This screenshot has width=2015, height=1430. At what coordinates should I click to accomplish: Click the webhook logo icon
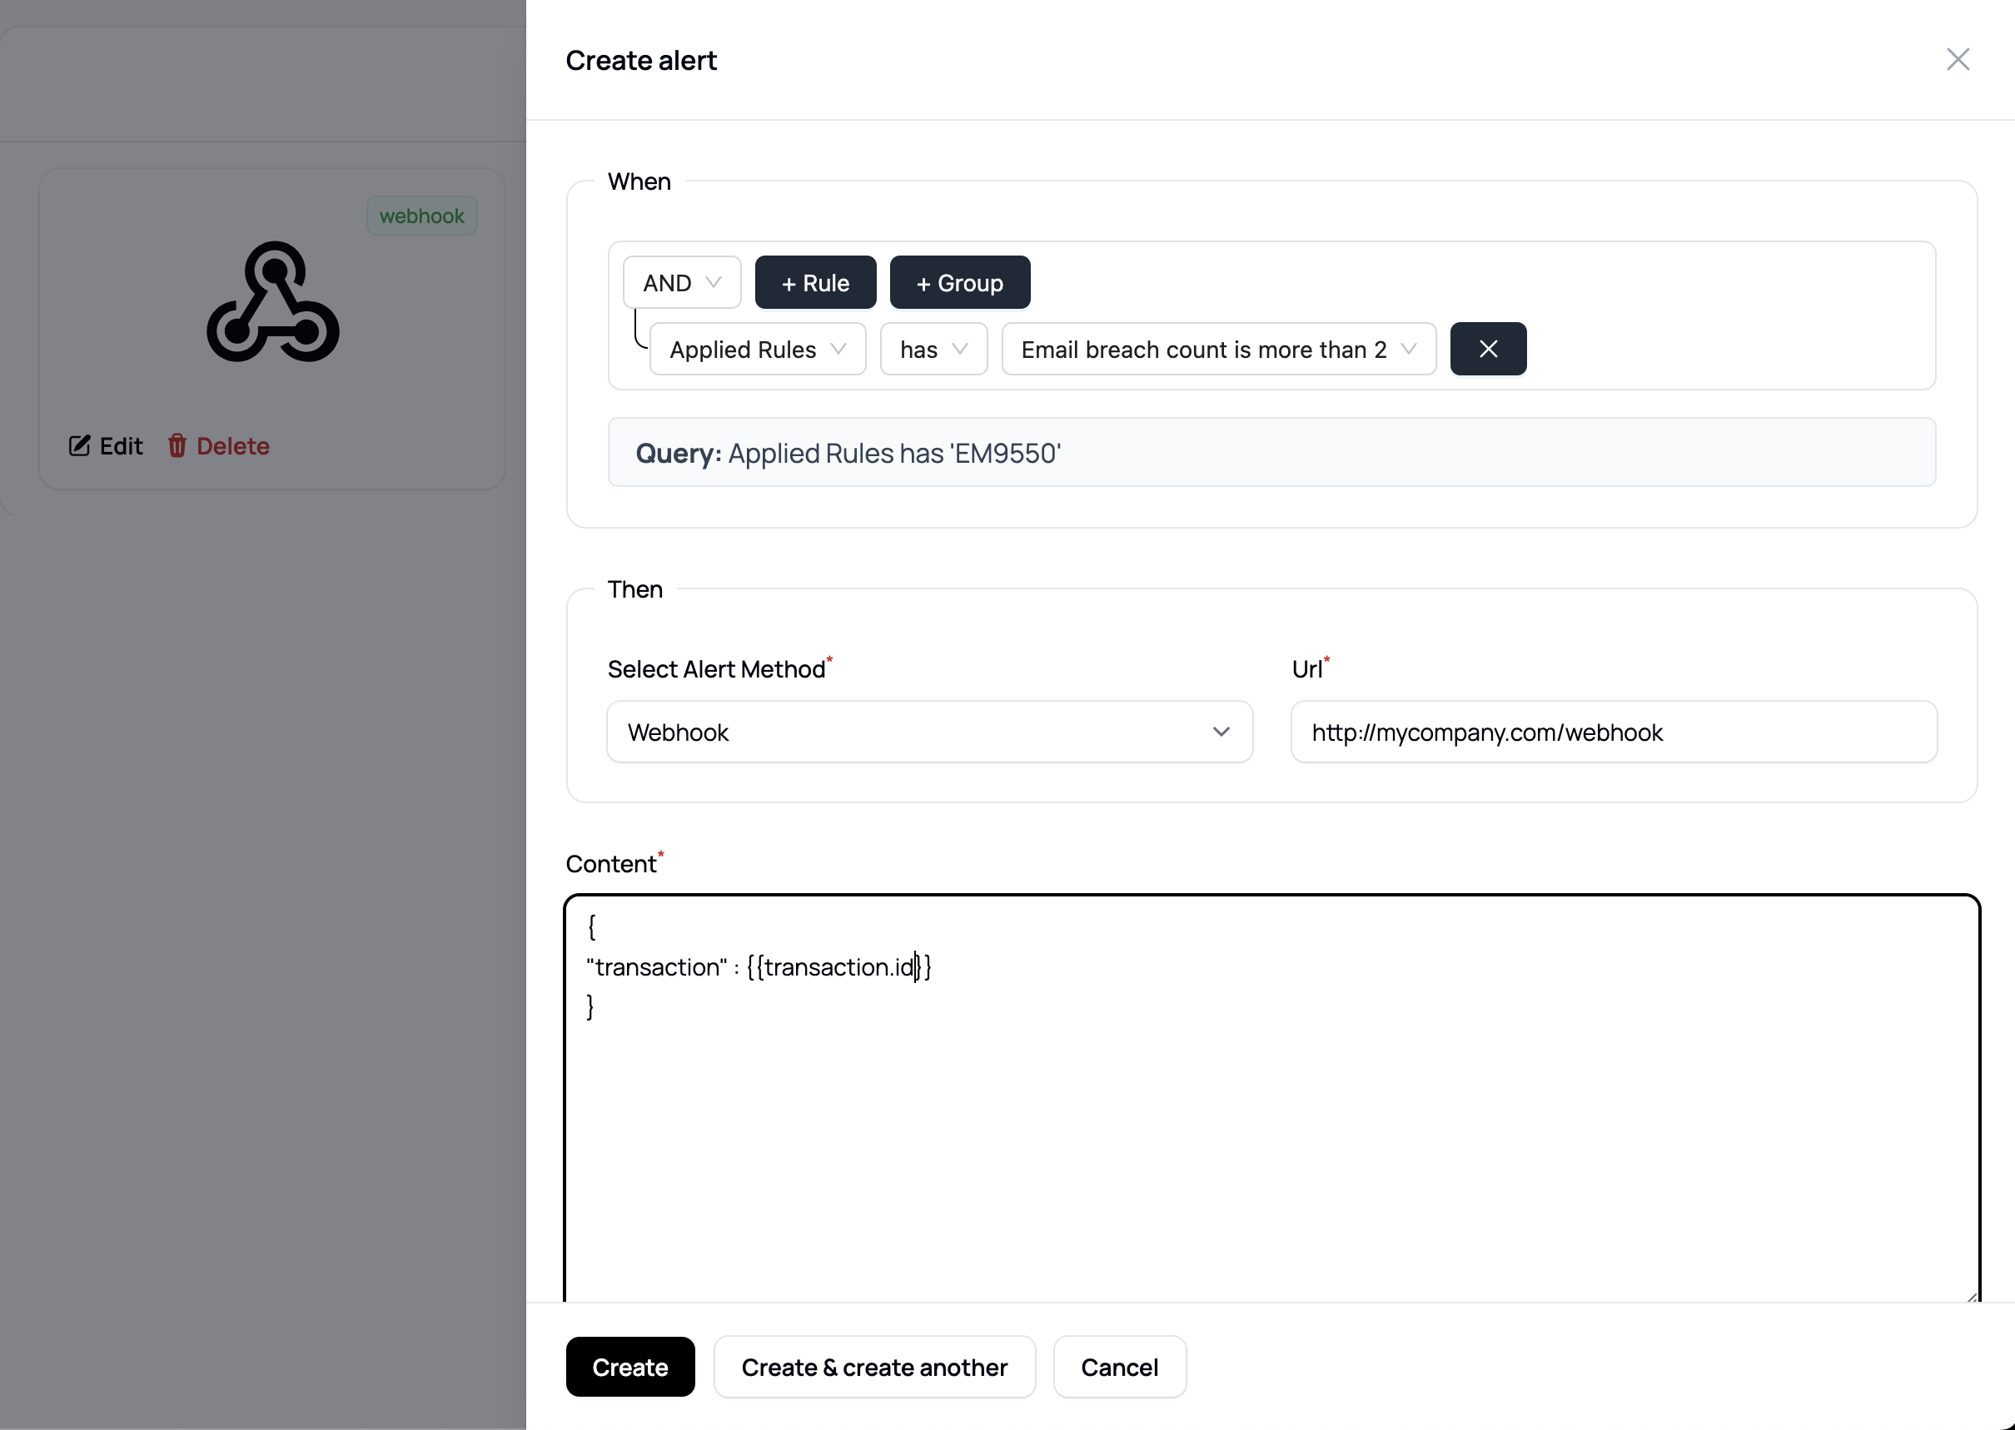point(273,302)
